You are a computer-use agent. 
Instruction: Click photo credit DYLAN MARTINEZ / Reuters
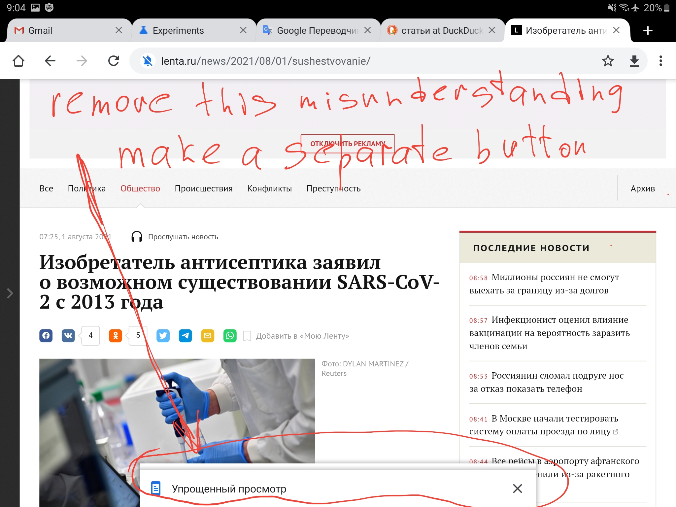[x=365, y=368]
